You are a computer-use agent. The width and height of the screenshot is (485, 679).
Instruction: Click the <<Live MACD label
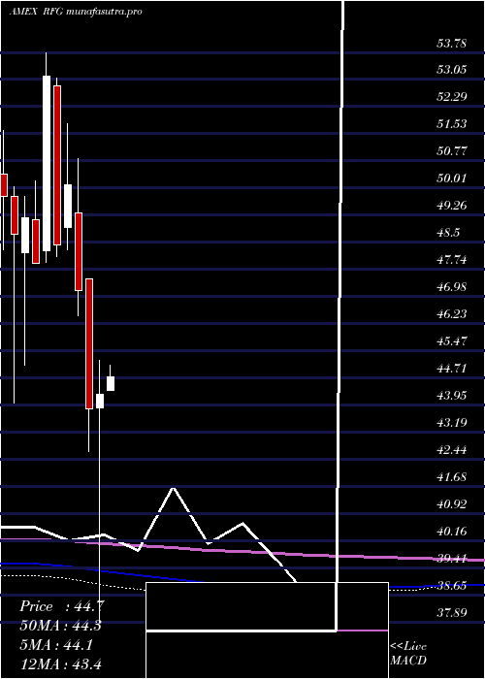coord(408,654)
